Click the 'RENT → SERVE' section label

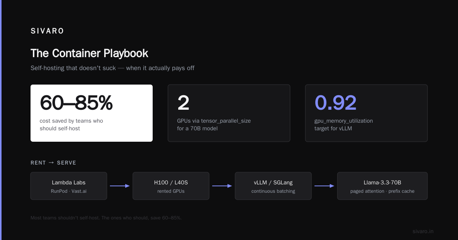[x=53, y=163]
